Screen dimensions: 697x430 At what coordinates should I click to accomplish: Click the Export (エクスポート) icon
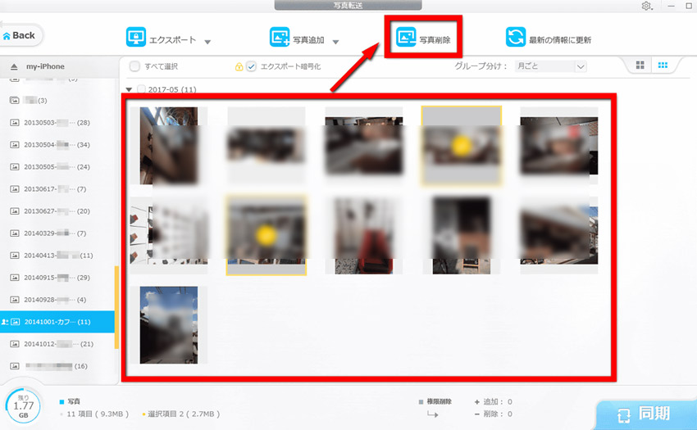tap(135, 38)
